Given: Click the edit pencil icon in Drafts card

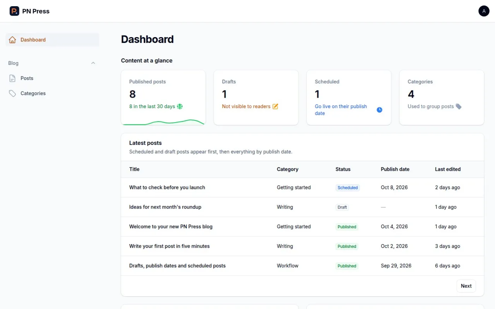Looking at the screenshot, I should click(x=275, y=107).
